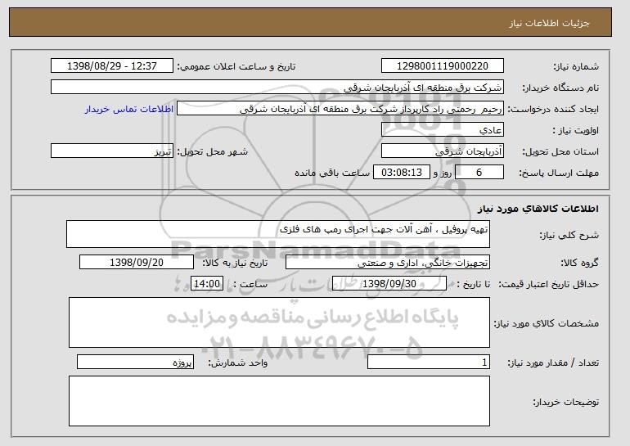
Task: Select the remaining days field showing 6
Action: coord(479,173)
